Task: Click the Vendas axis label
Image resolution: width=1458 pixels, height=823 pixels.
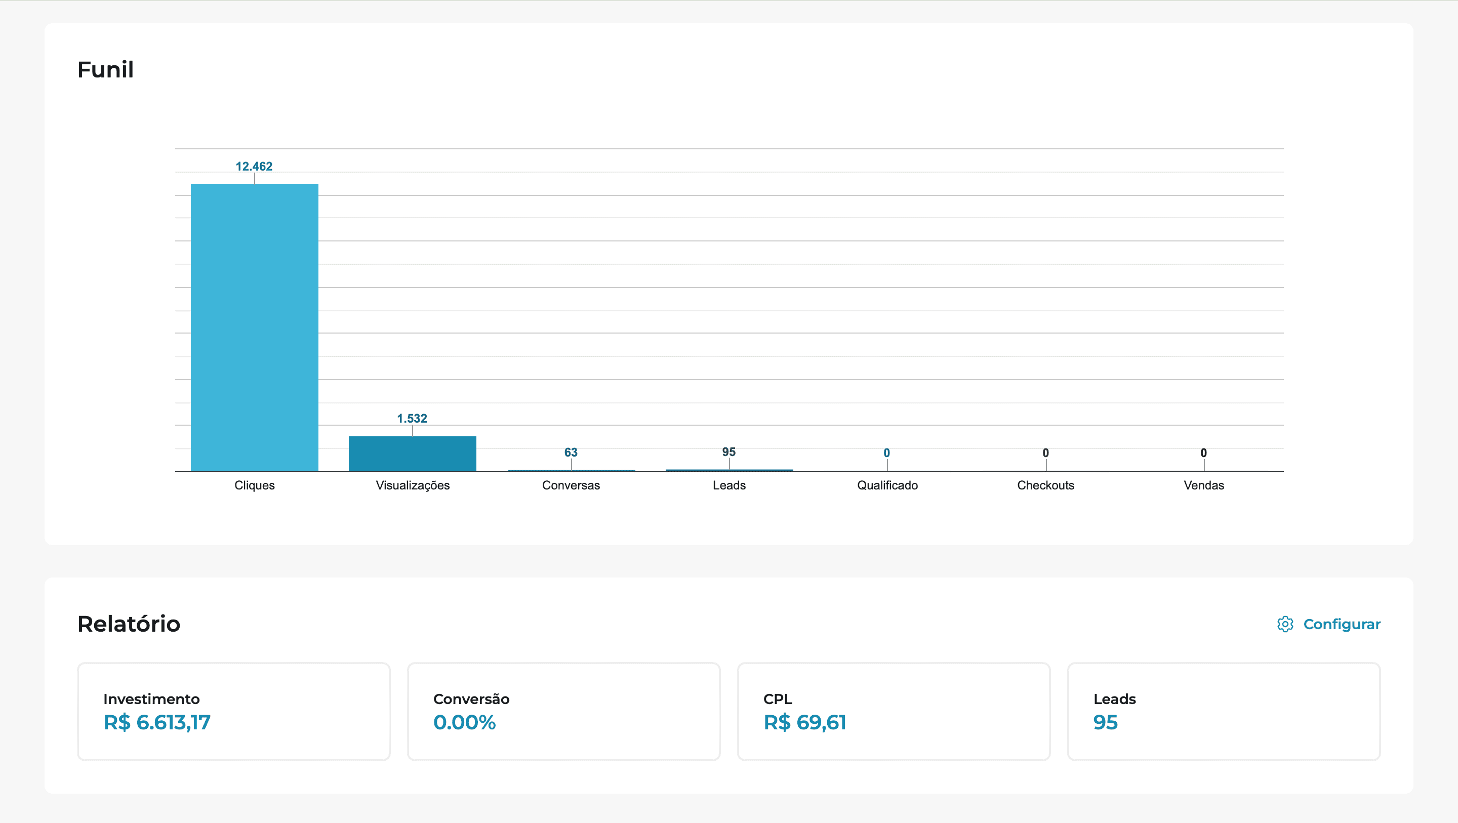Action: point(1203,485)
